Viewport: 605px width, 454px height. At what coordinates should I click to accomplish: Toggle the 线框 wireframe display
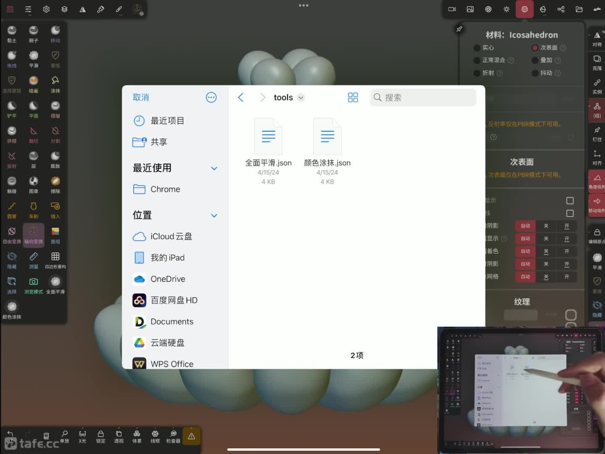155,437
